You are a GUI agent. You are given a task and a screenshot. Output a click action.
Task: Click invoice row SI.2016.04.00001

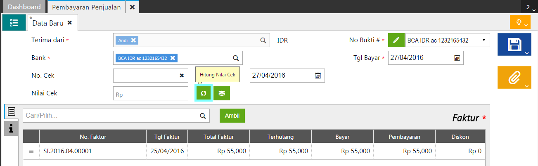[68, 151]
